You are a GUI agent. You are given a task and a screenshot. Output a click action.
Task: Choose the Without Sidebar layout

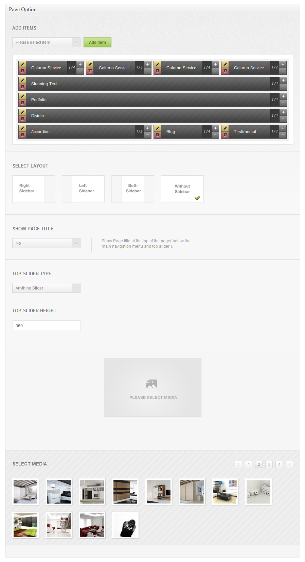tap(182, 189)
